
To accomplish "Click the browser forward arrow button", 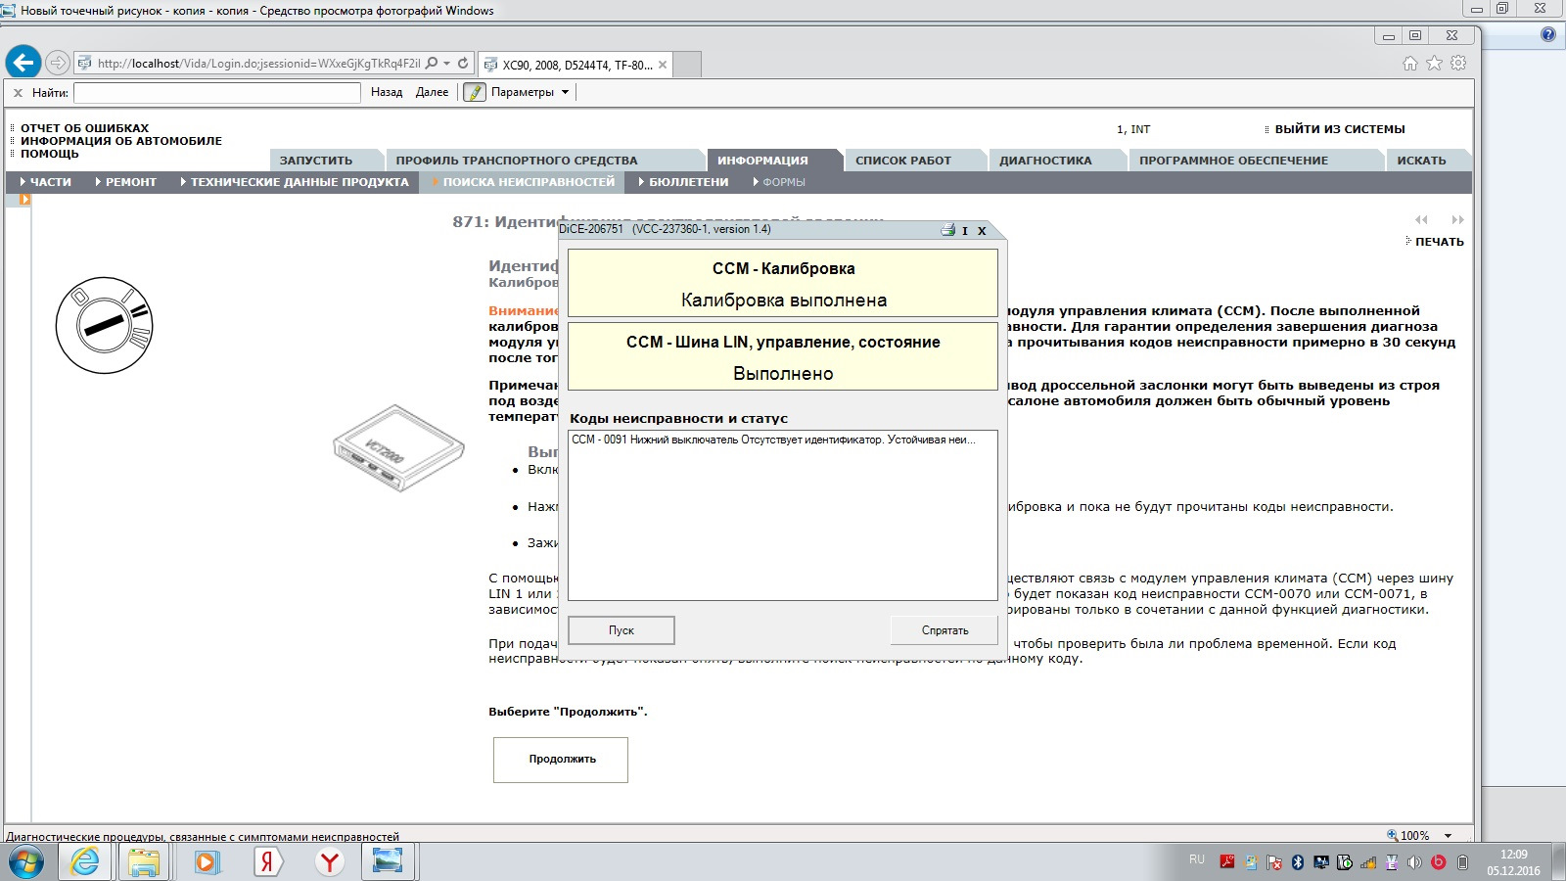I will (58, 63).
